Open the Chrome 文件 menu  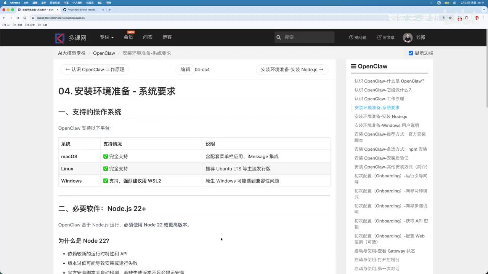click(x=26, y=3)
